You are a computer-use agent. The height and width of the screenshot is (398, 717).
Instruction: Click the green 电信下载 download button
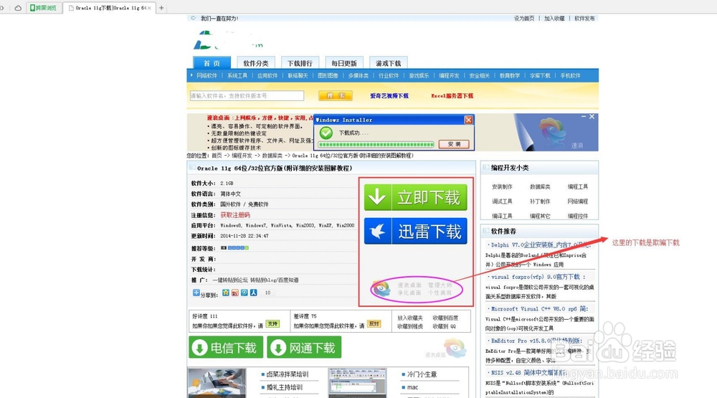226,348
